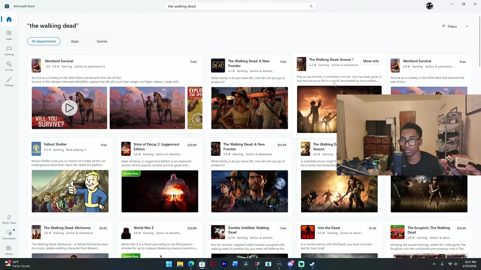Open the Westland Survival ad title
This screenshot has width=481, height=270.
[59, 61]
